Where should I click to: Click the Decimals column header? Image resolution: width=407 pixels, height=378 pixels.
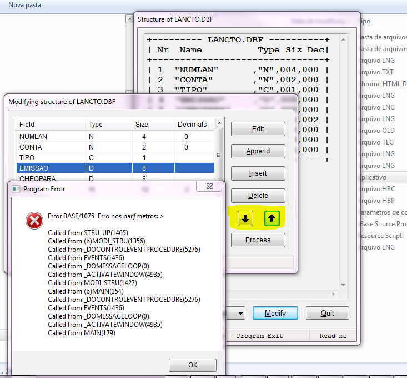pos(192,125)
